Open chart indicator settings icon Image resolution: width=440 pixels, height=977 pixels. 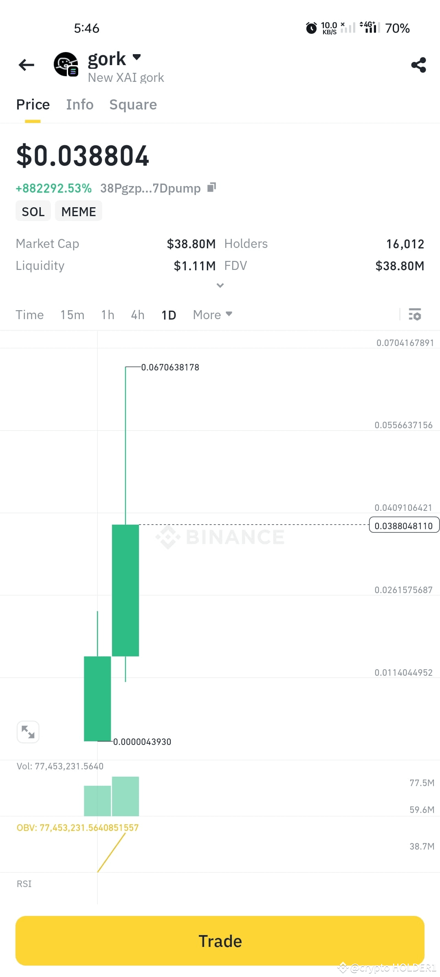(415, 314)
